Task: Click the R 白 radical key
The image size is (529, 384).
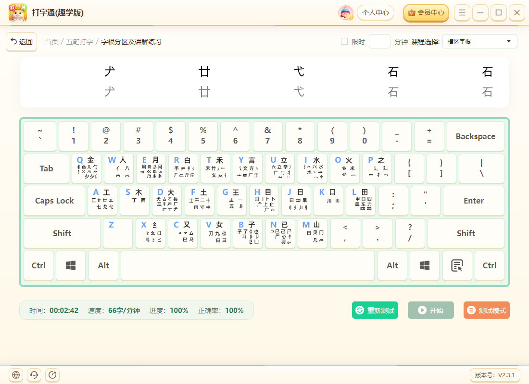Action: coord(183,168)
